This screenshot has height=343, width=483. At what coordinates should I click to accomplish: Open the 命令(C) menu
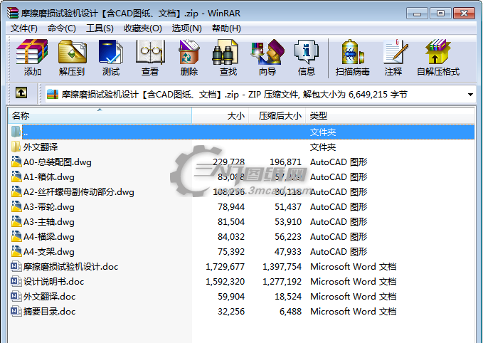62,28
